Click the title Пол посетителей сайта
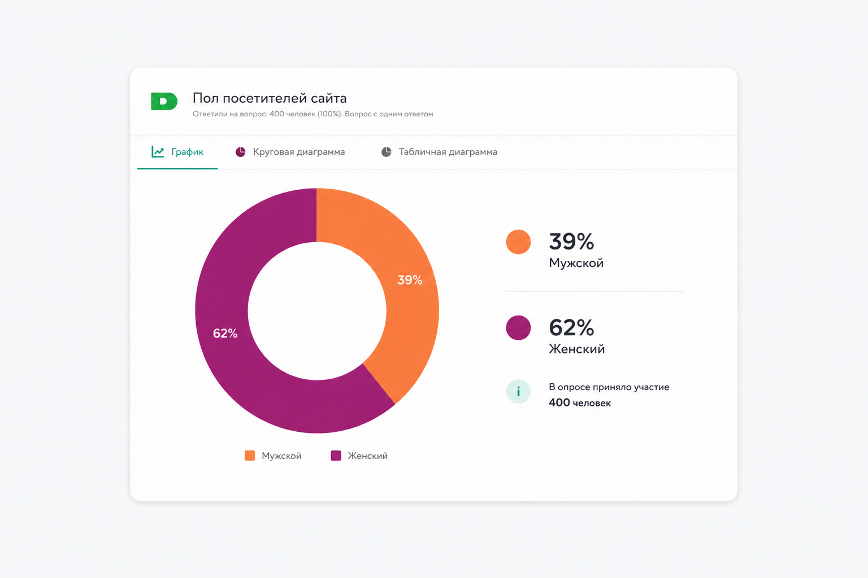The image size is (868, 578). pyautogui.click(x=270, y=98)
